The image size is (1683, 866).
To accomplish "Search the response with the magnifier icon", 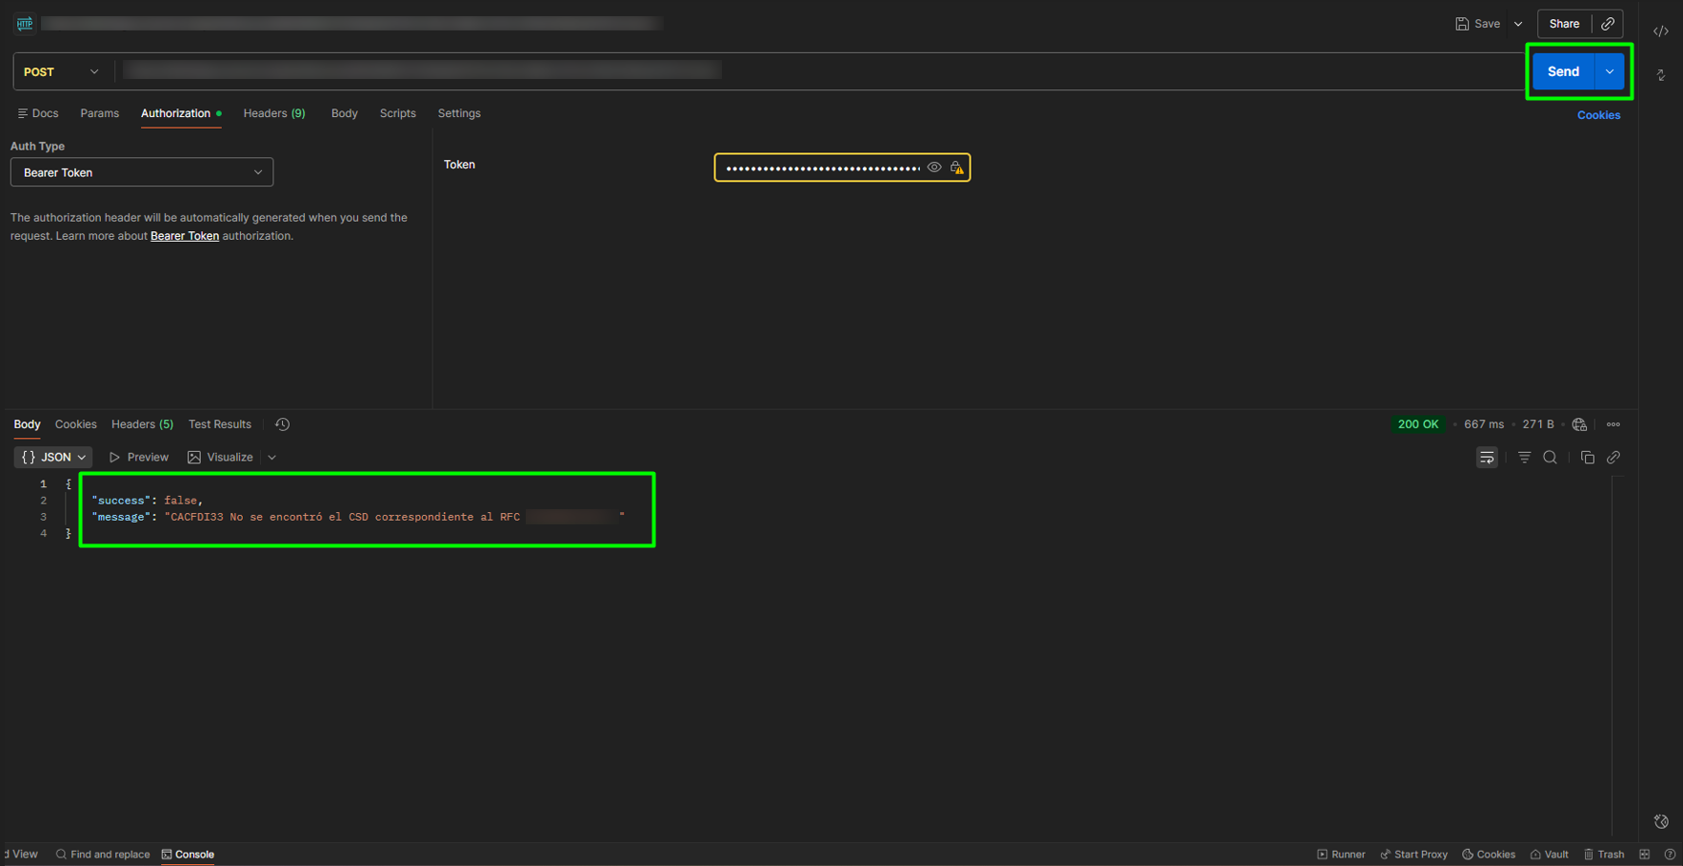I will coord(1550,458).
